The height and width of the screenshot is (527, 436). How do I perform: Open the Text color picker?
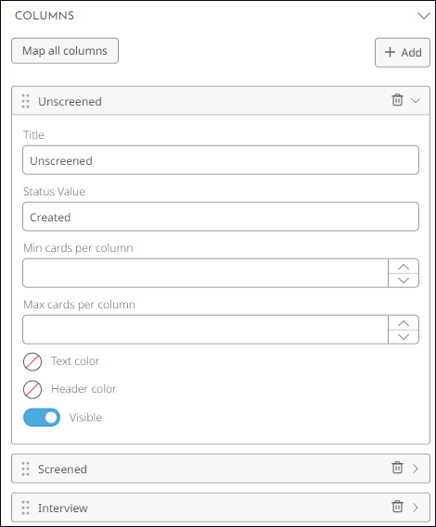point(32,362)
